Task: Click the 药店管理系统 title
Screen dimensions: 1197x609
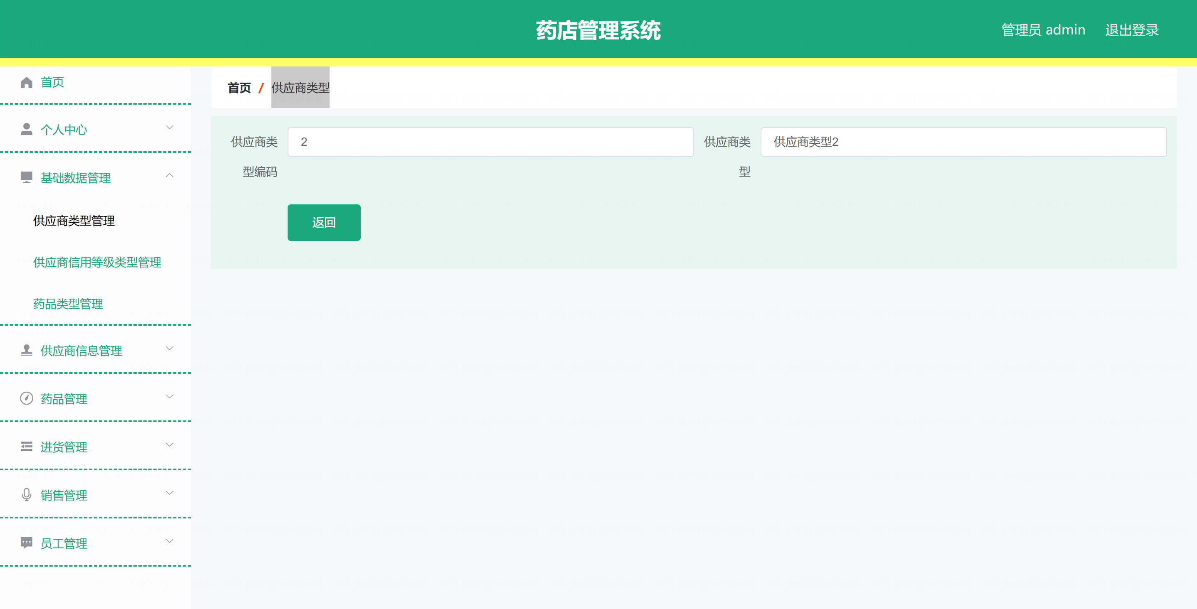Action: (x=598, y=31)
